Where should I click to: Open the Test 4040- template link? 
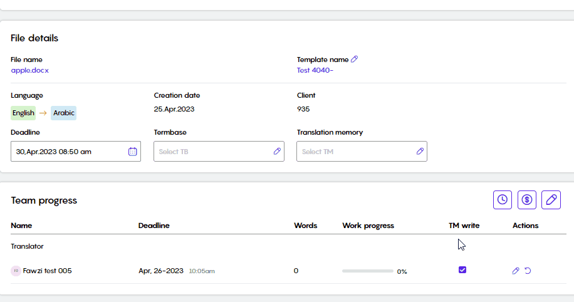point(315,70)
